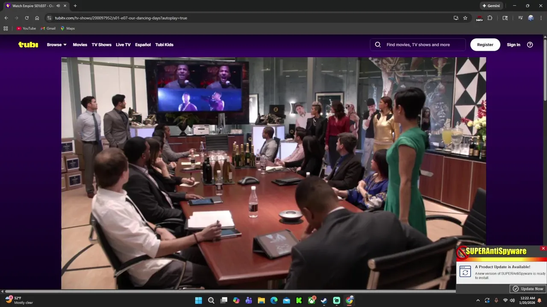Viewport: 547px width, 307px height.
Task: Open the Tubi help question-mark icon
Action: 530,45
